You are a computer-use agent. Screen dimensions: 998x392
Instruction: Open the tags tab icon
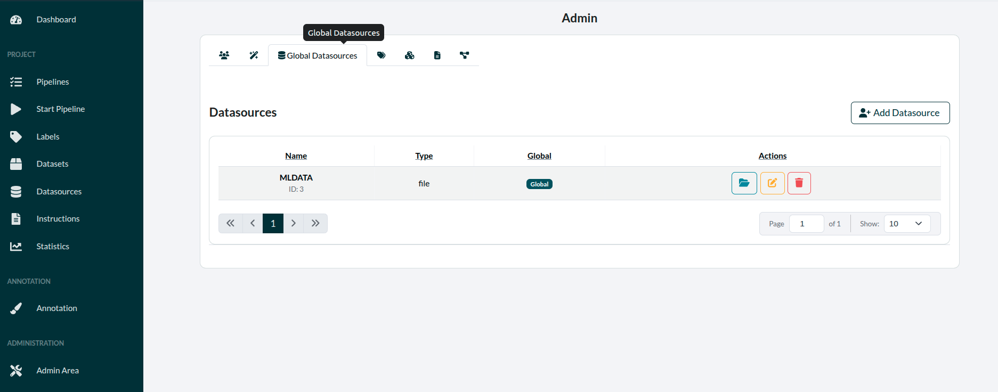pos(382,55)
